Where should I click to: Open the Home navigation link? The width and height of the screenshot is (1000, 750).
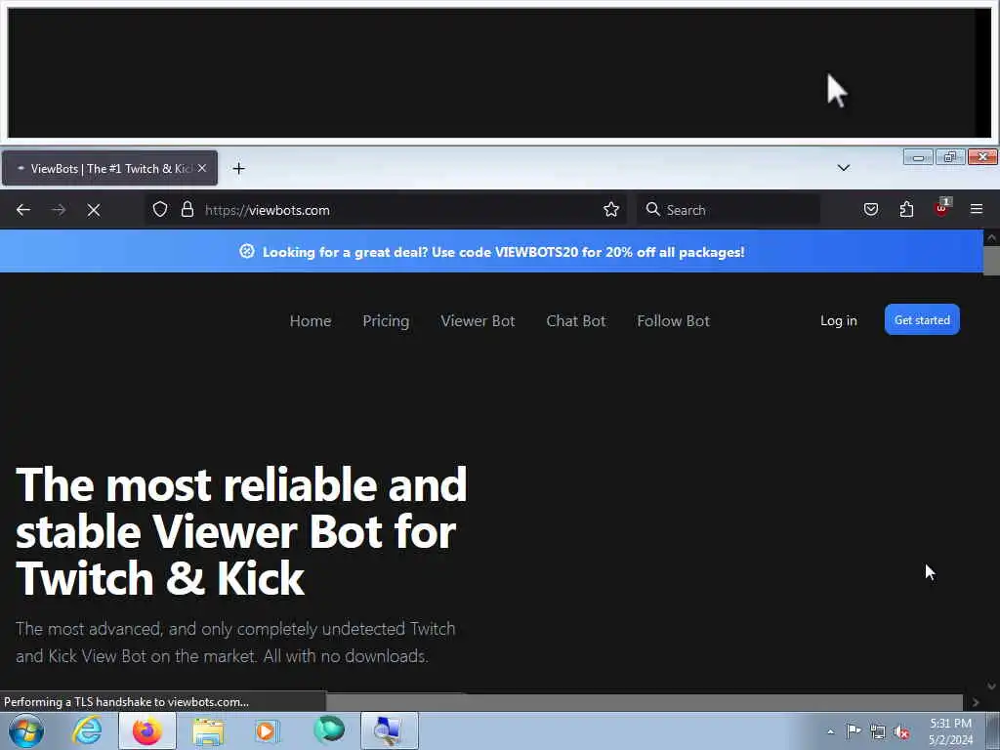pyautogui.click(x=311, y=320)
